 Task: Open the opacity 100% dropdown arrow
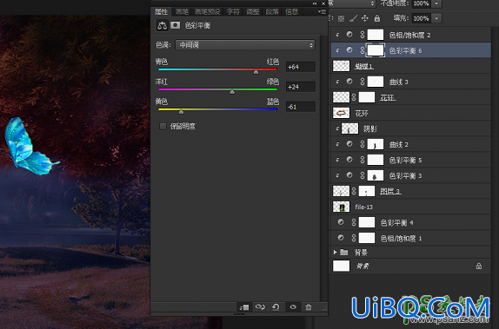pyautogui.click(x=436, y=3)
